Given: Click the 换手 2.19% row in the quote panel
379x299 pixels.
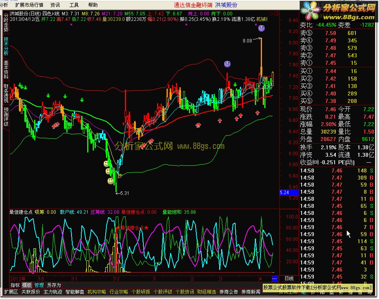Looking at the screenshot, I should (319, 147).
